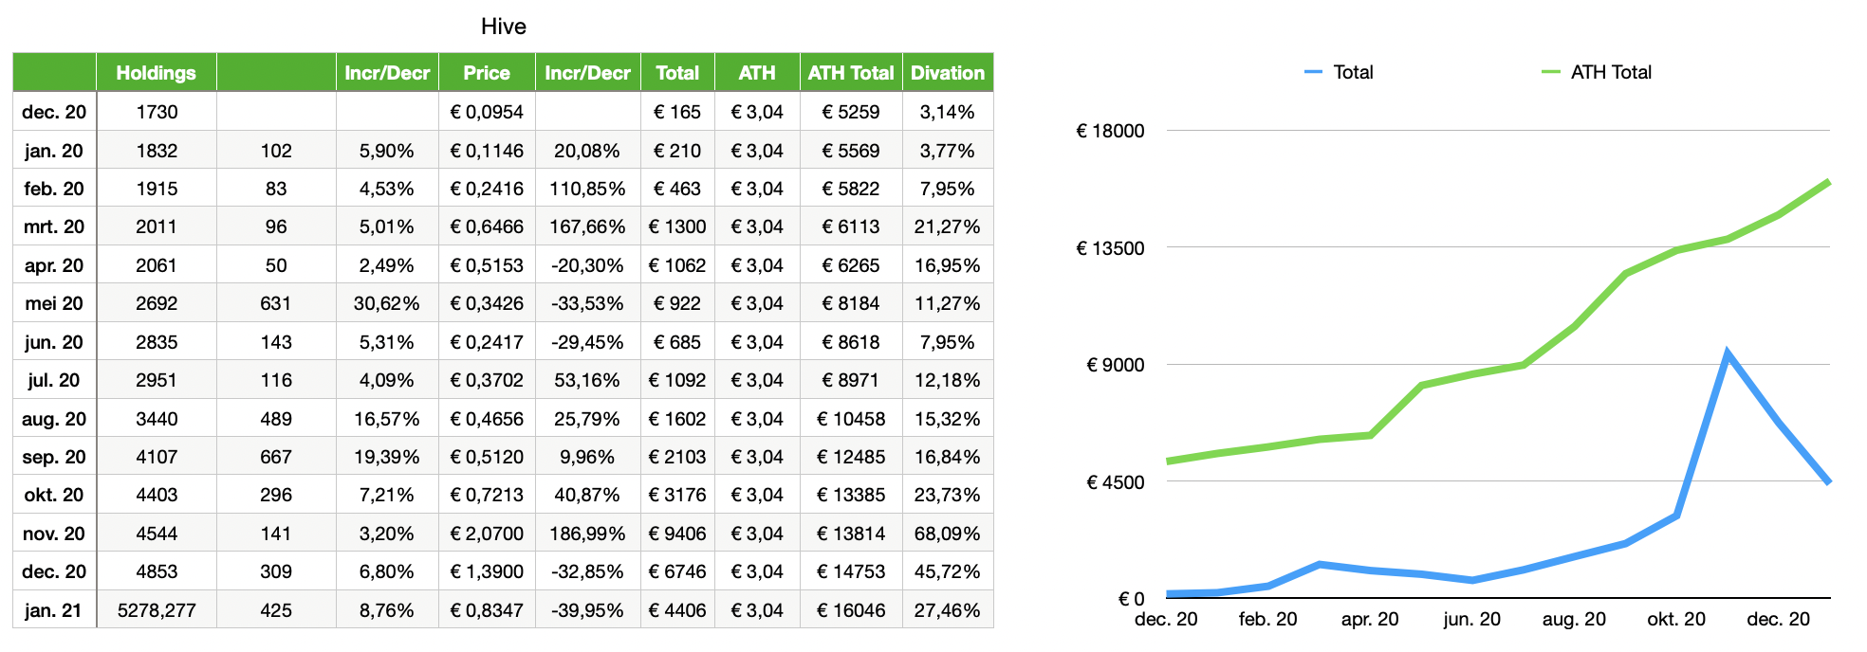Select the ATH Total column header in the table
The image size is (1867, 652).
point(851,73)
